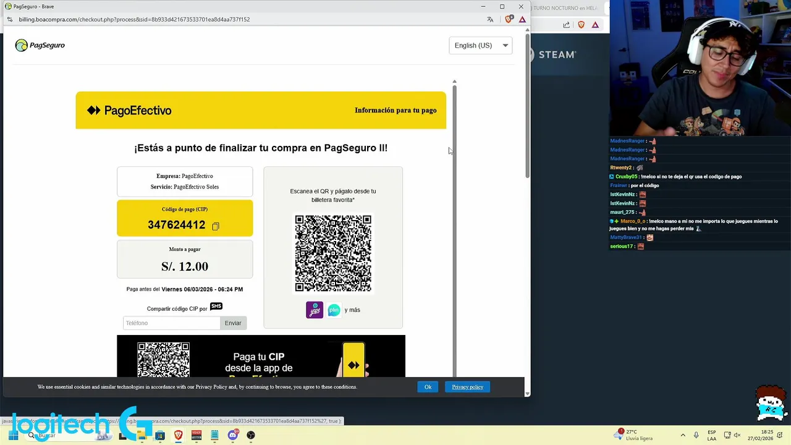
Task: Click Servicio: PagoEfectivo Soles text
Action: pos(185,187)
